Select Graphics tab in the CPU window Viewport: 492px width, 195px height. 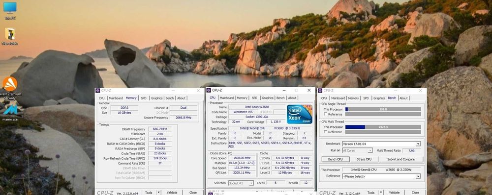tap(268, 98)
